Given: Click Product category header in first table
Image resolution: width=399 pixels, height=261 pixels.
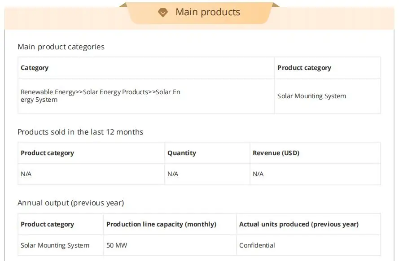Looking at the screenshot, I should pos(304,68).
